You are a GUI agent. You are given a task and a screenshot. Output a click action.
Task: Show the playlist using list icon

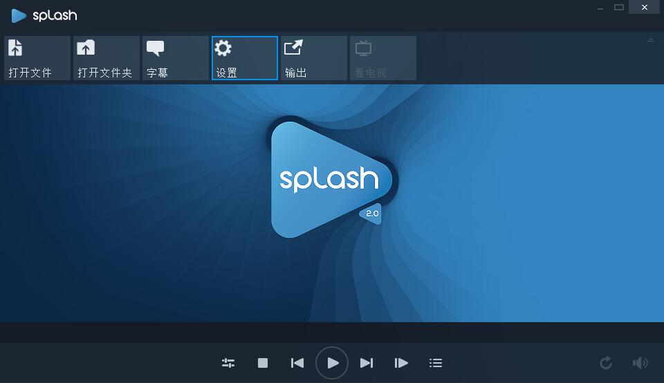(436, 363)
